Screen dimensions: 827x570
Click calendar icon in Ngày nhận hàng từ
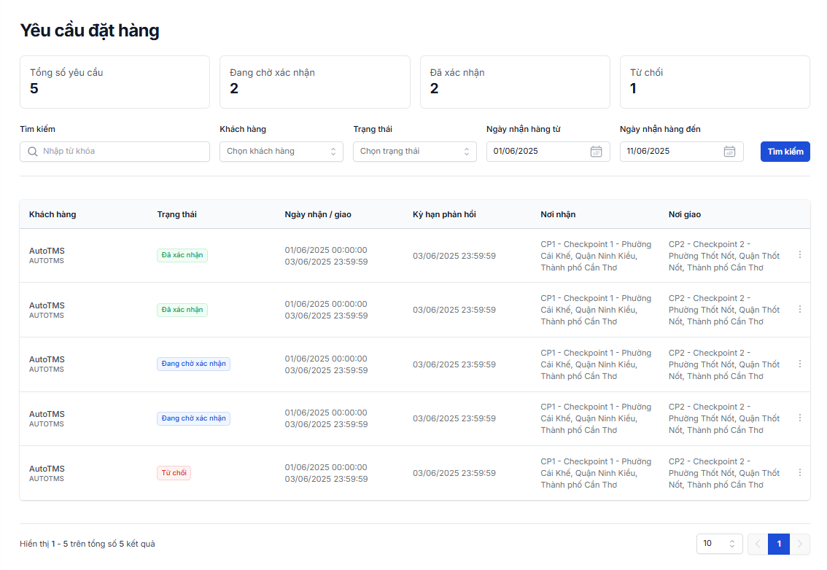(x=596, y=152)
